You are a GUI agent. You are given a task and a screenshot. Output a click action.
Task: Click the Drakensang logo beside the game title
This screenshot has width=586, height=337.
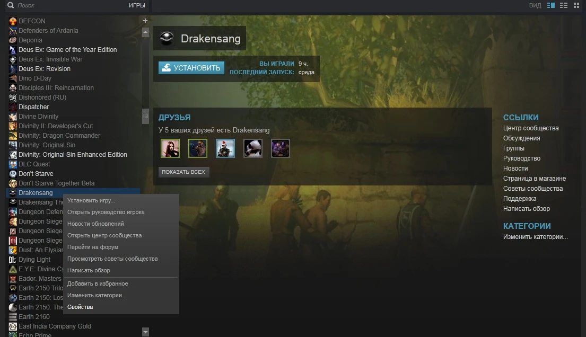click(167, 38)
